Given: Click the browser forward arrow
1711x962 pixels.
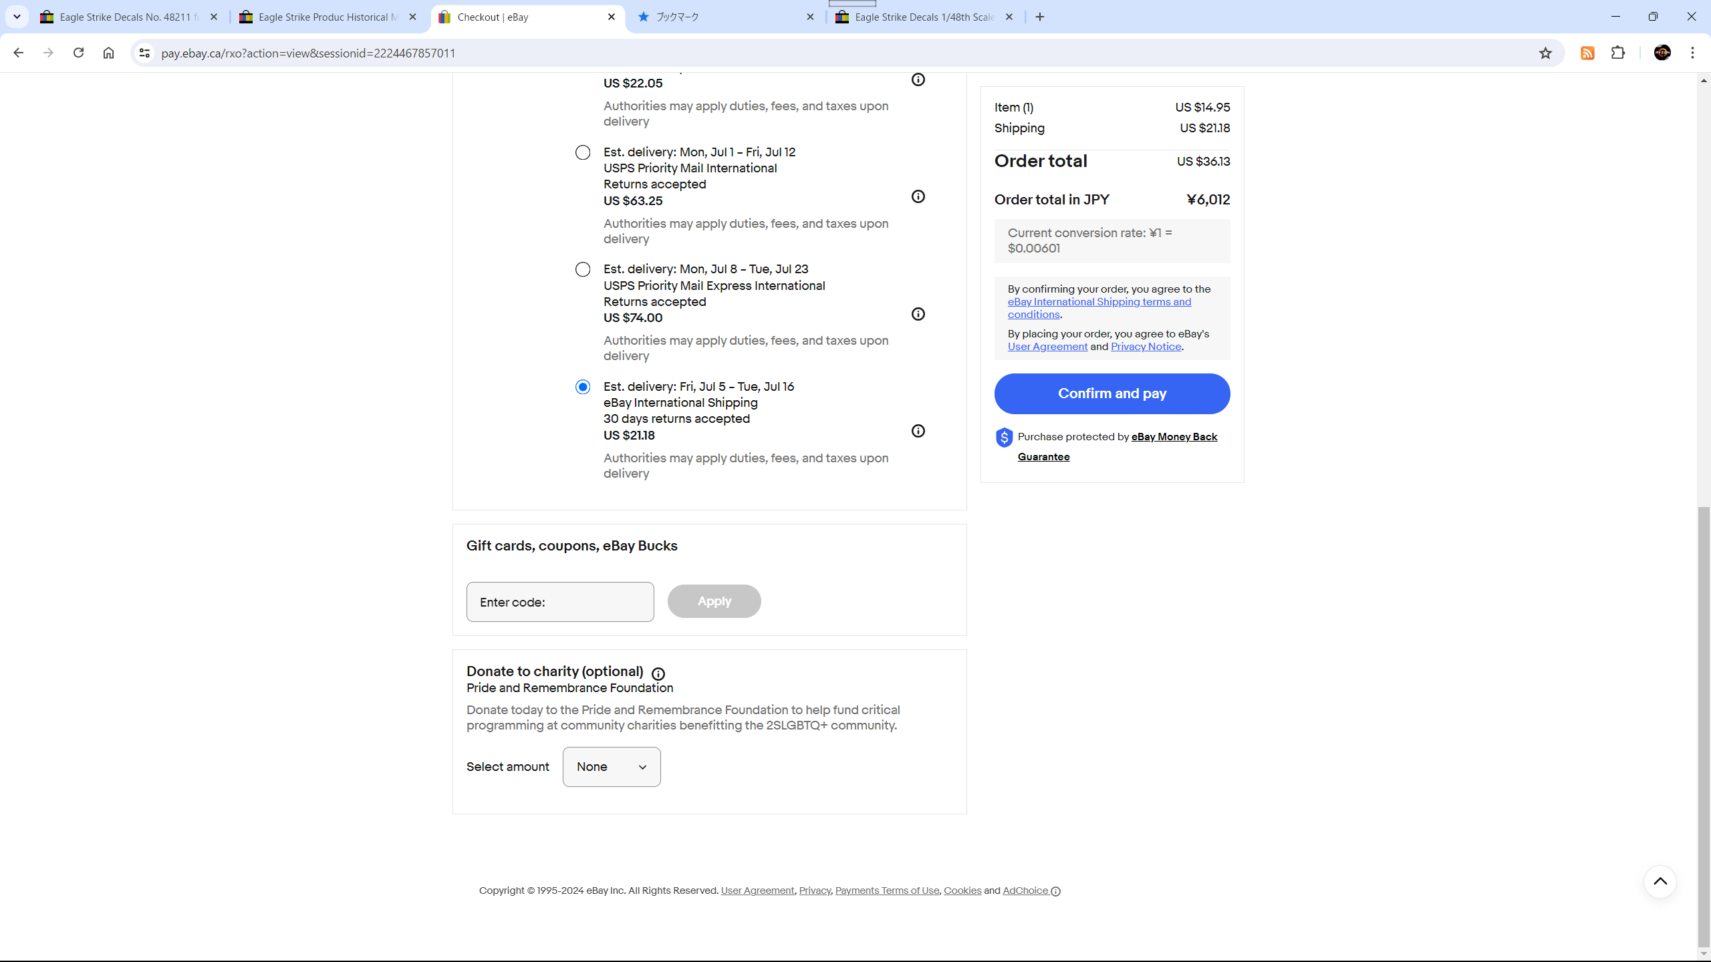Looking at the screenshot, I should 48,53.
